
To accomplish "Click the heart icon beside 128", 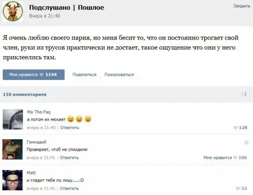I will tap(236, 127).
